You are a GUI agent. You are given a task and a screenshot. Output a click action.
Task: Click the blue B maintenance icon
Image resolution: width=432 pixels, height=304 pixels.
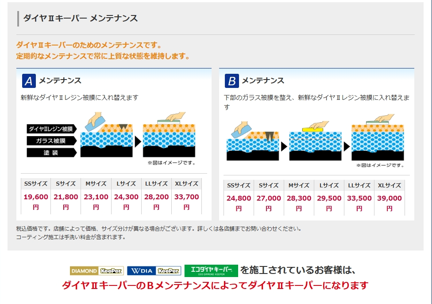tap(231, 81)
